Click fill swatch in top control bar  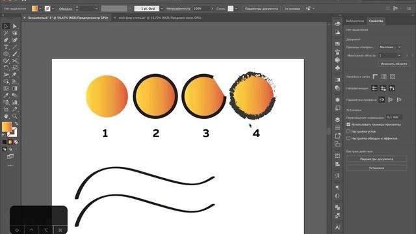[x=34, y=8]
